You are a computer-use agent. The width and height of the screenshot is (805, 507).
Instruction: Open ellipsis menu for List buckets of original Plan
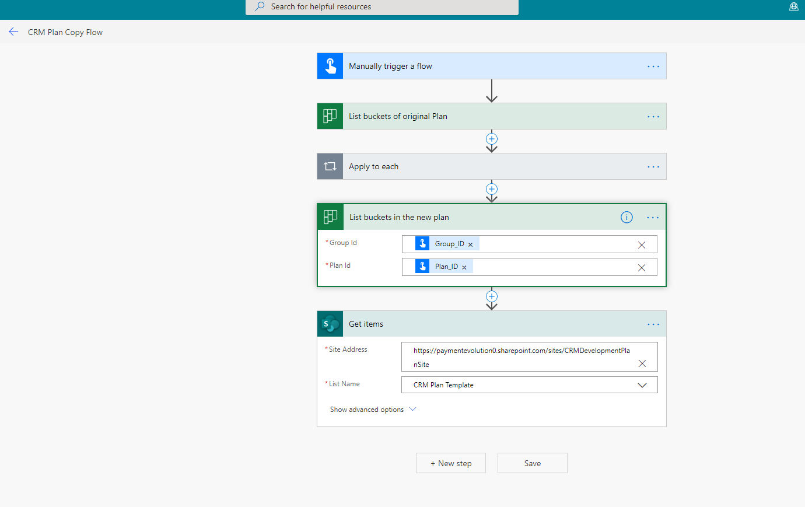coord(653,117)
